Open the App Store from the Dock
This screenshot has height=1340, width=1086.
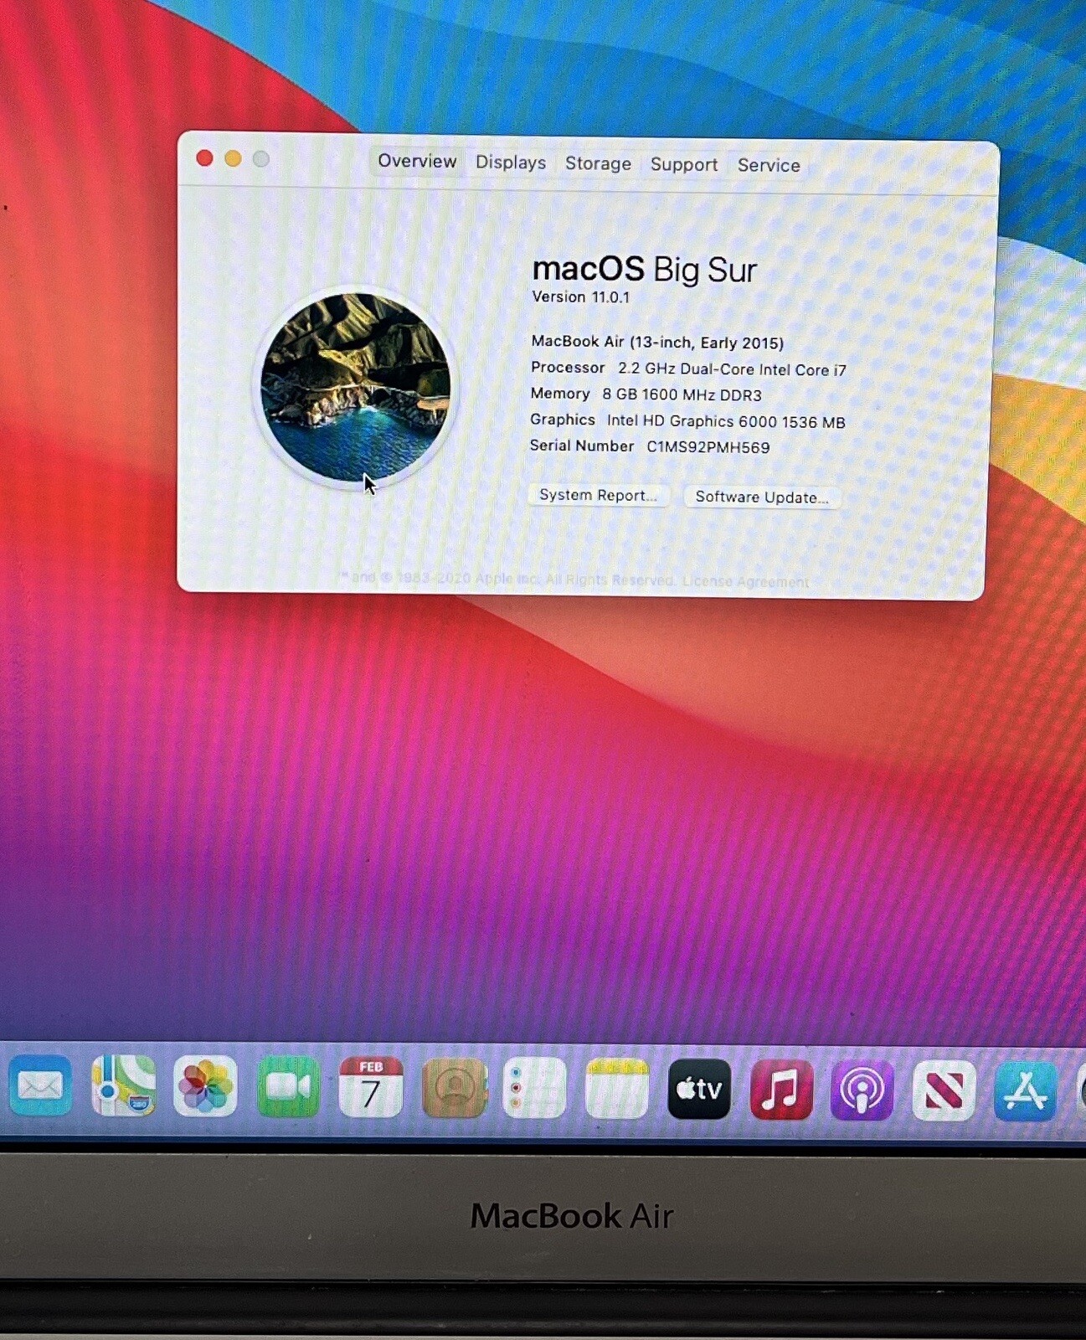[1026, 1090]
